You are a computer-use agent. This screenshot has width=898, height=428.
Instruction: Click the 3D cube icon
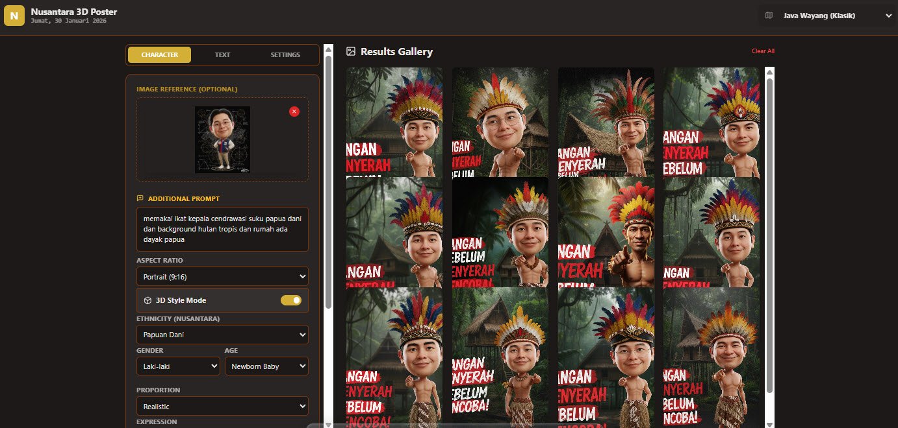tap(148, 300)
